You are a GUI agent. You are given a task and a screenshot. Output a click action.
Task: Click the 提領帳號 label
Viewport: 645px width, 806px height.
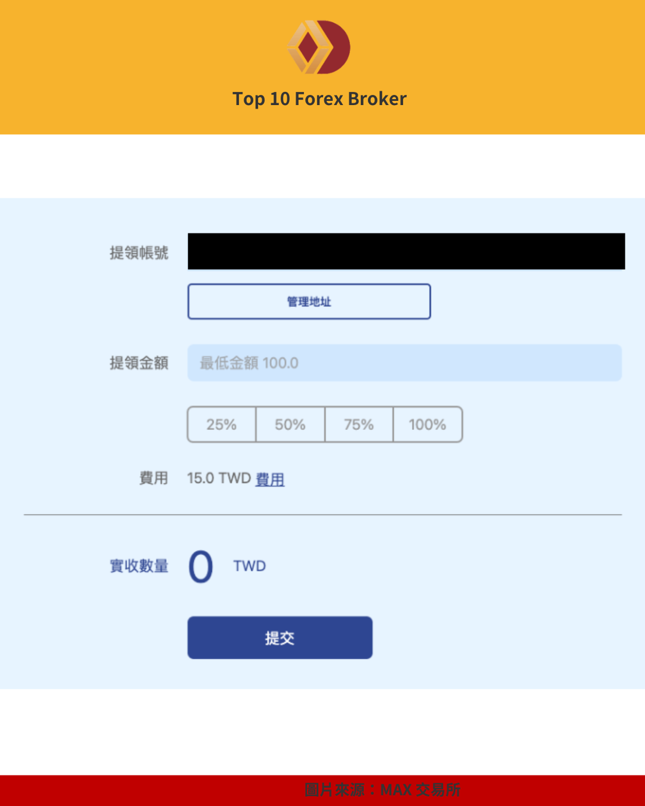[x=139, y=252]
